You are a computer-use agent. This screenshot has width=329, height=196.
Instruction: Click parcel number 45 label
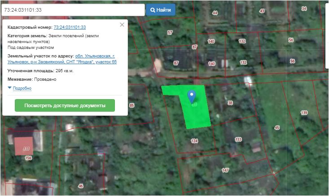(x=276, y=128)
